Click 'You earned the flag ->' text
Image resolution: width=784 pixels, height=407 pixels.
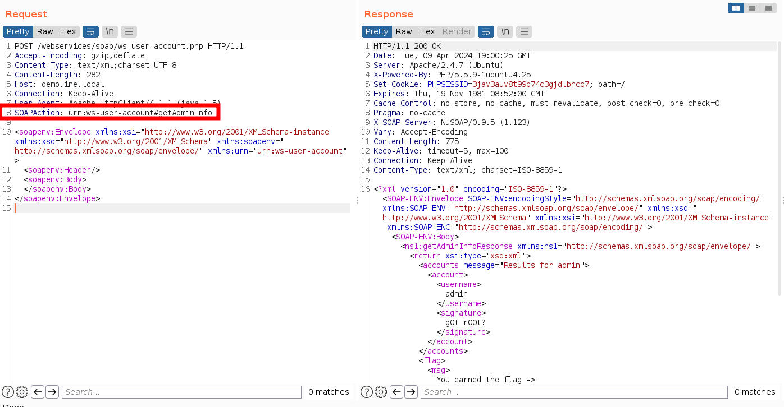point(486,380)
